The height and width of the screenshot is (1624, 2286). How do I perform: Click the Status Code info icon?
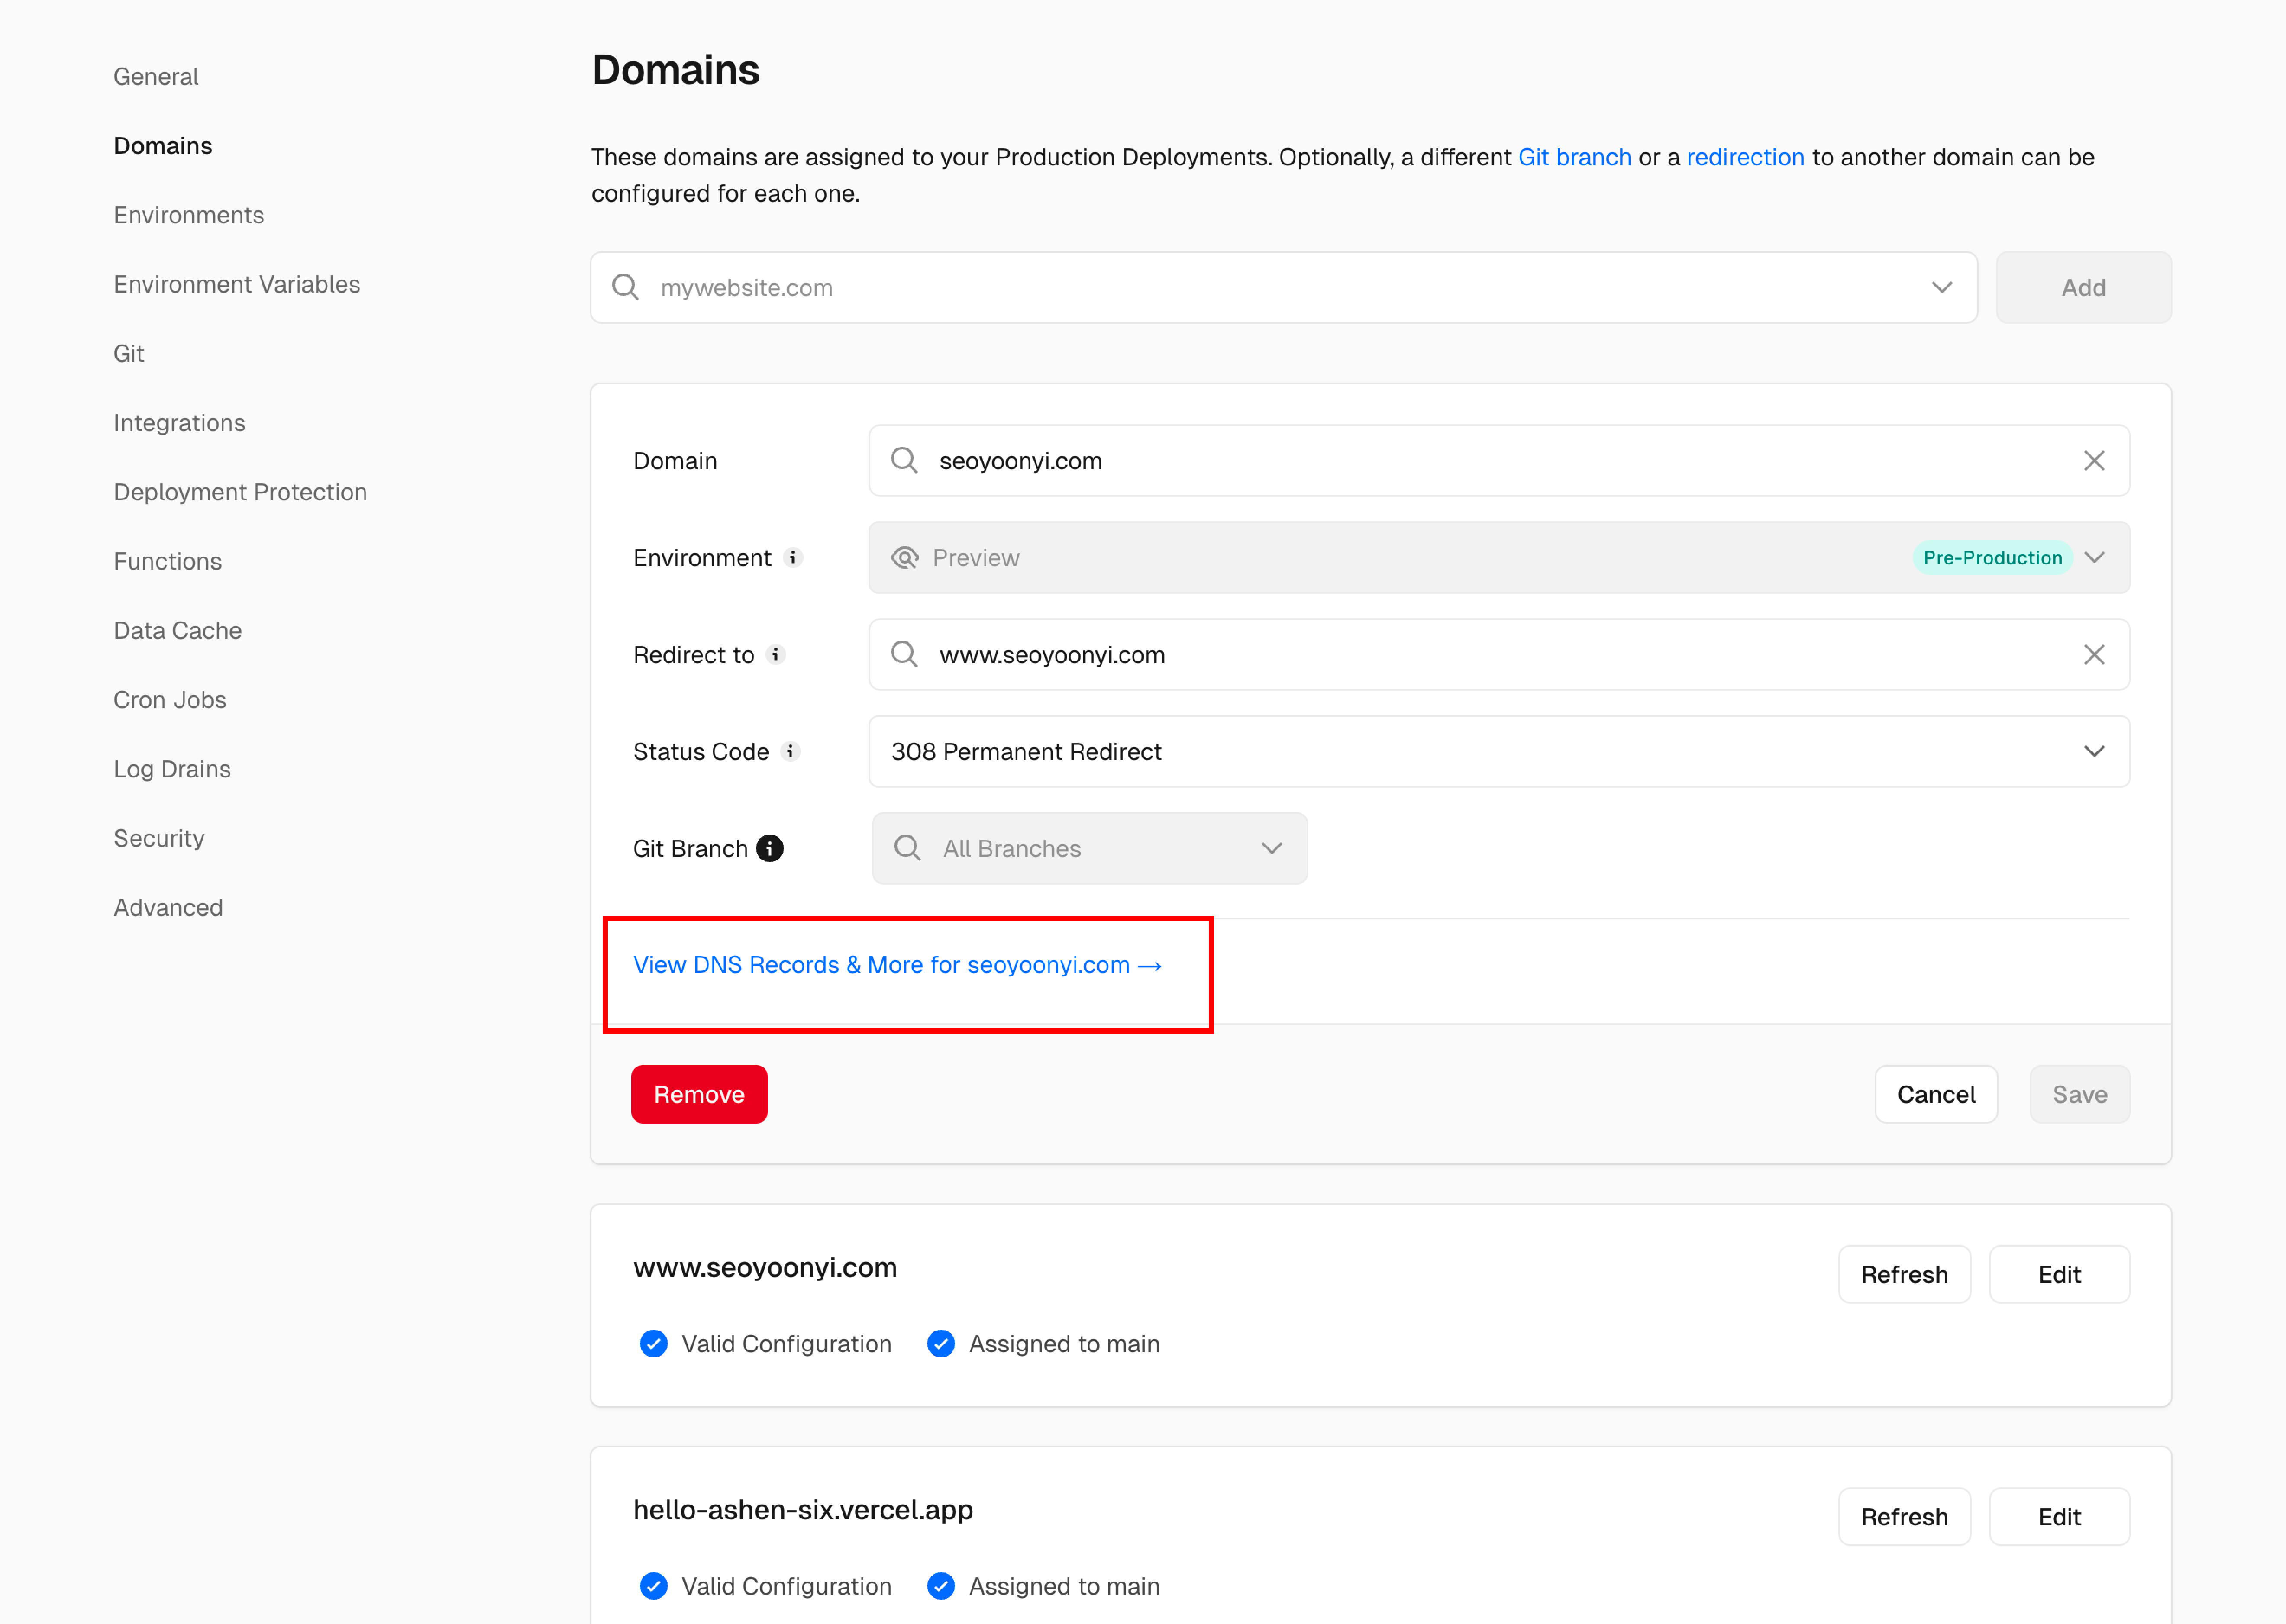click(x=790, y=751)
